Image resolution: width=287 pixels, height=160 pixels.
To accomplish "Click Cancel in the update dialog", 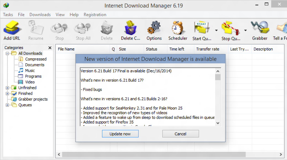I will coord(180,134).
